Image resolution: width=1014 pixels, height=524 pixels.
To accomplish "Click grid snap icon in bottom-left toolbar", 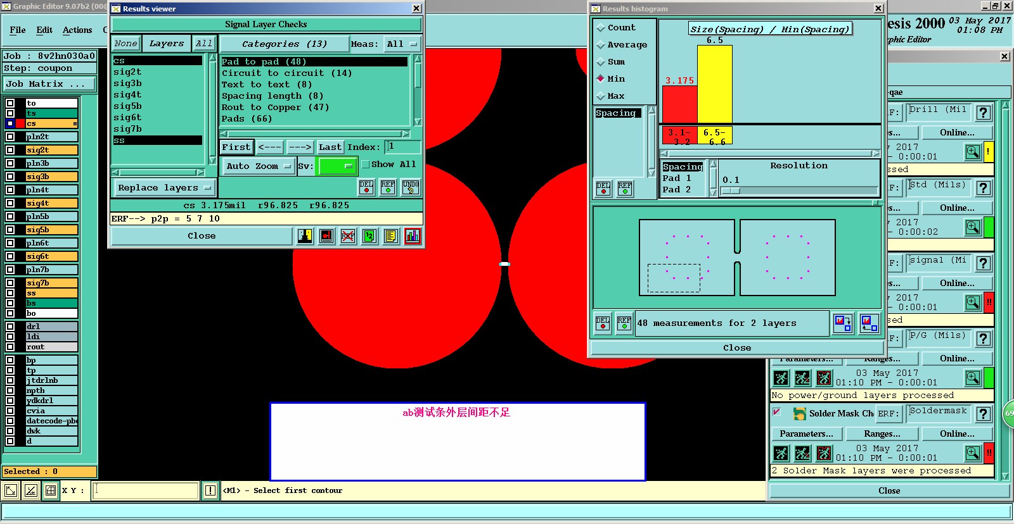I will click(51, 490).
